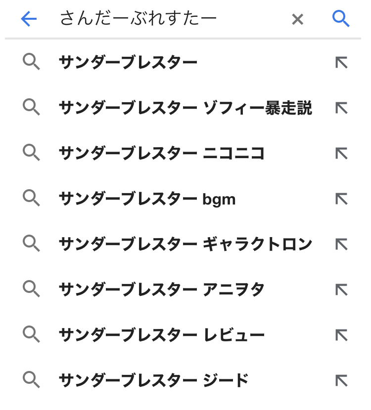The image size is (371, 410).
Task: Insert サンダーブレスター into search box via arrow
Action: (341, 63)
